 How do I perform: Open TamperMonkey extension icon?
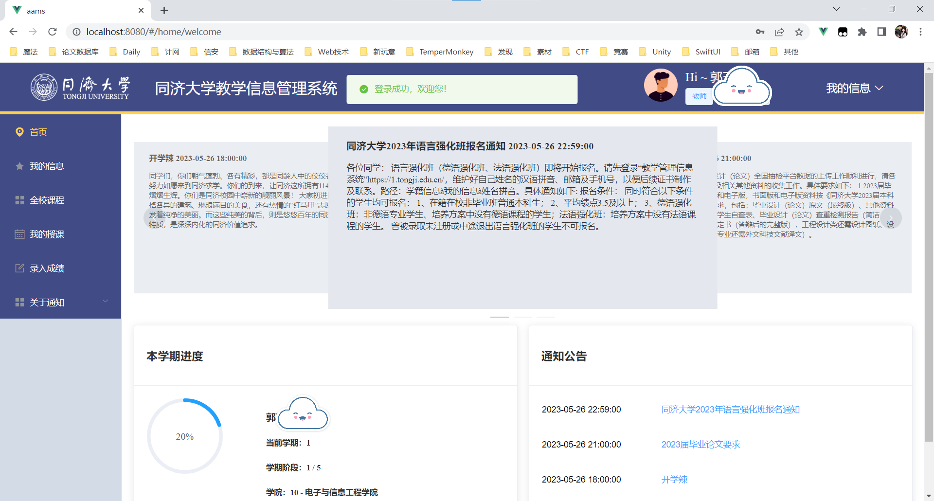click(x=843, y=32)
